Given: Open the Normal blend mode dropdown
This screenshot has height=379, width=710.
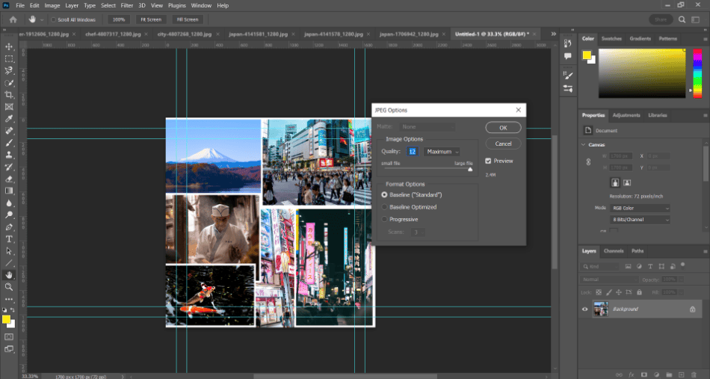Looking at the screenshot, I should tap(609, 280).
